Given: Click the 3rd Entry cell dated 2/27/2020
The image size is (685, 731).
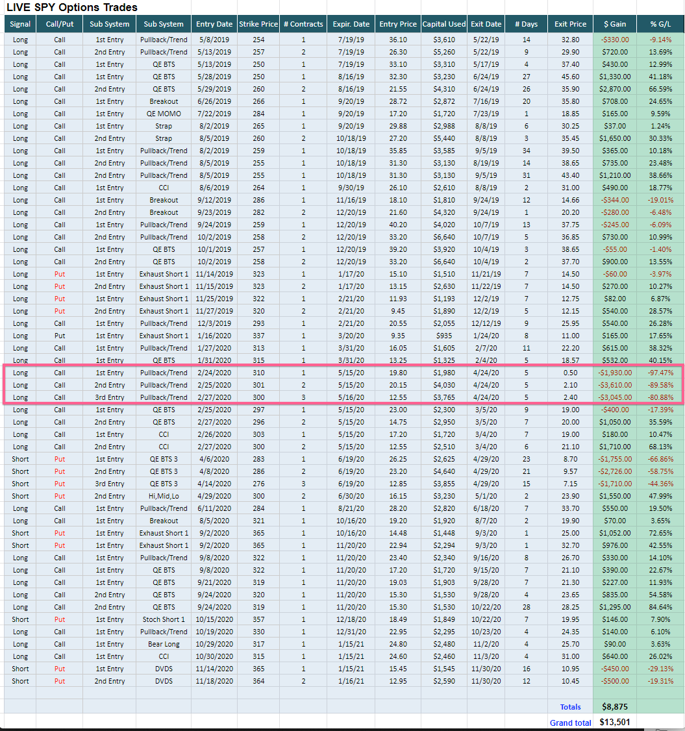Looking at the screenshot, I should pos(110,398).
